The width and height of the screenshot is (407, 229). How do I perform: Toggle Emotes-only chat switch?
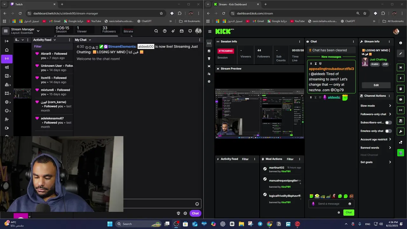coord(388,131)
